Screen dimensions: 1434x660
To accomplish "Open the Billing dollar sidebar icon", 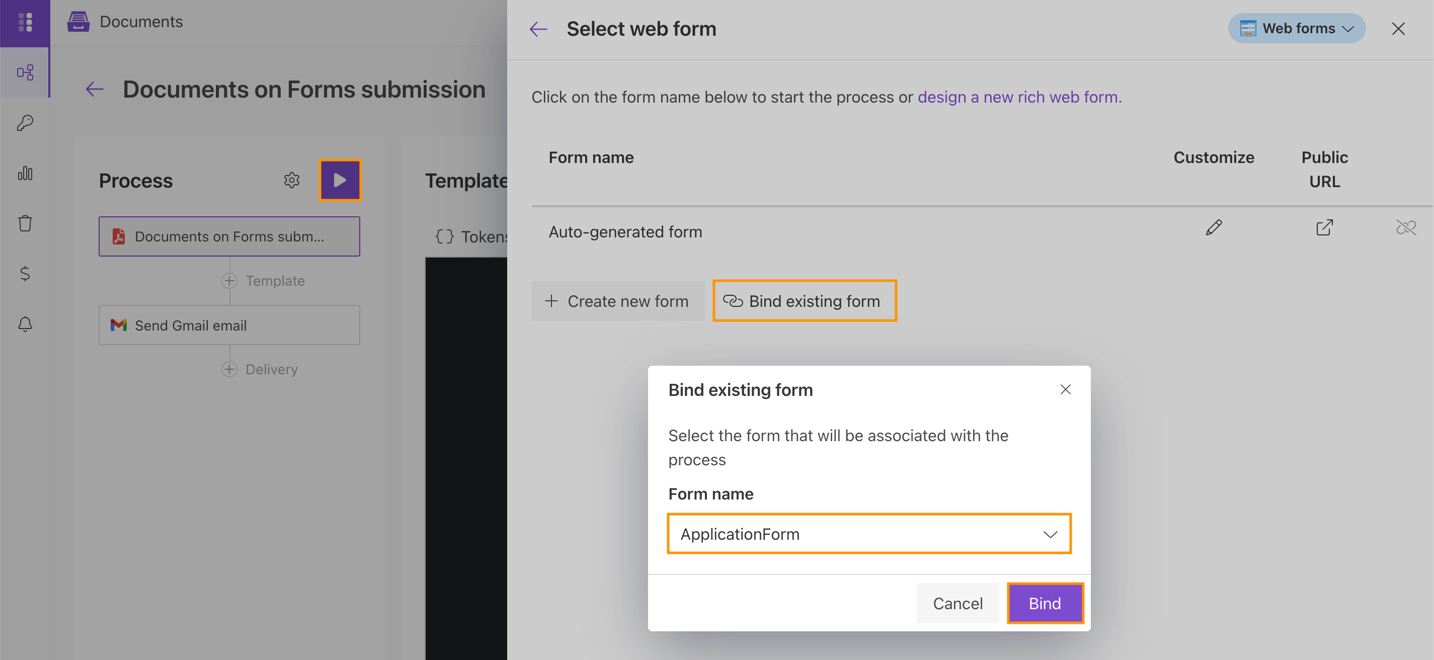I will pyautogui.click(x=25, y=273).
